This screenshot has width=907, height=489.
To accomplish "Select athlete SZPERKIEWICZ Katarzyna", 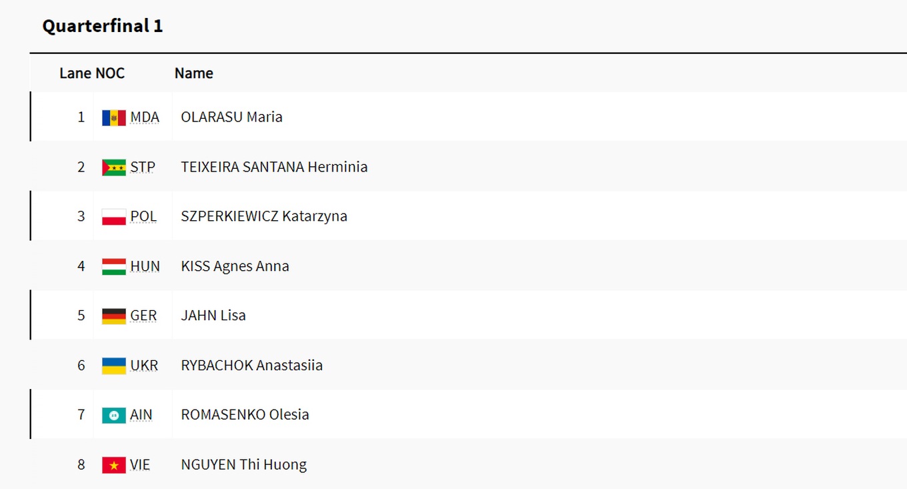I will 264,216.
